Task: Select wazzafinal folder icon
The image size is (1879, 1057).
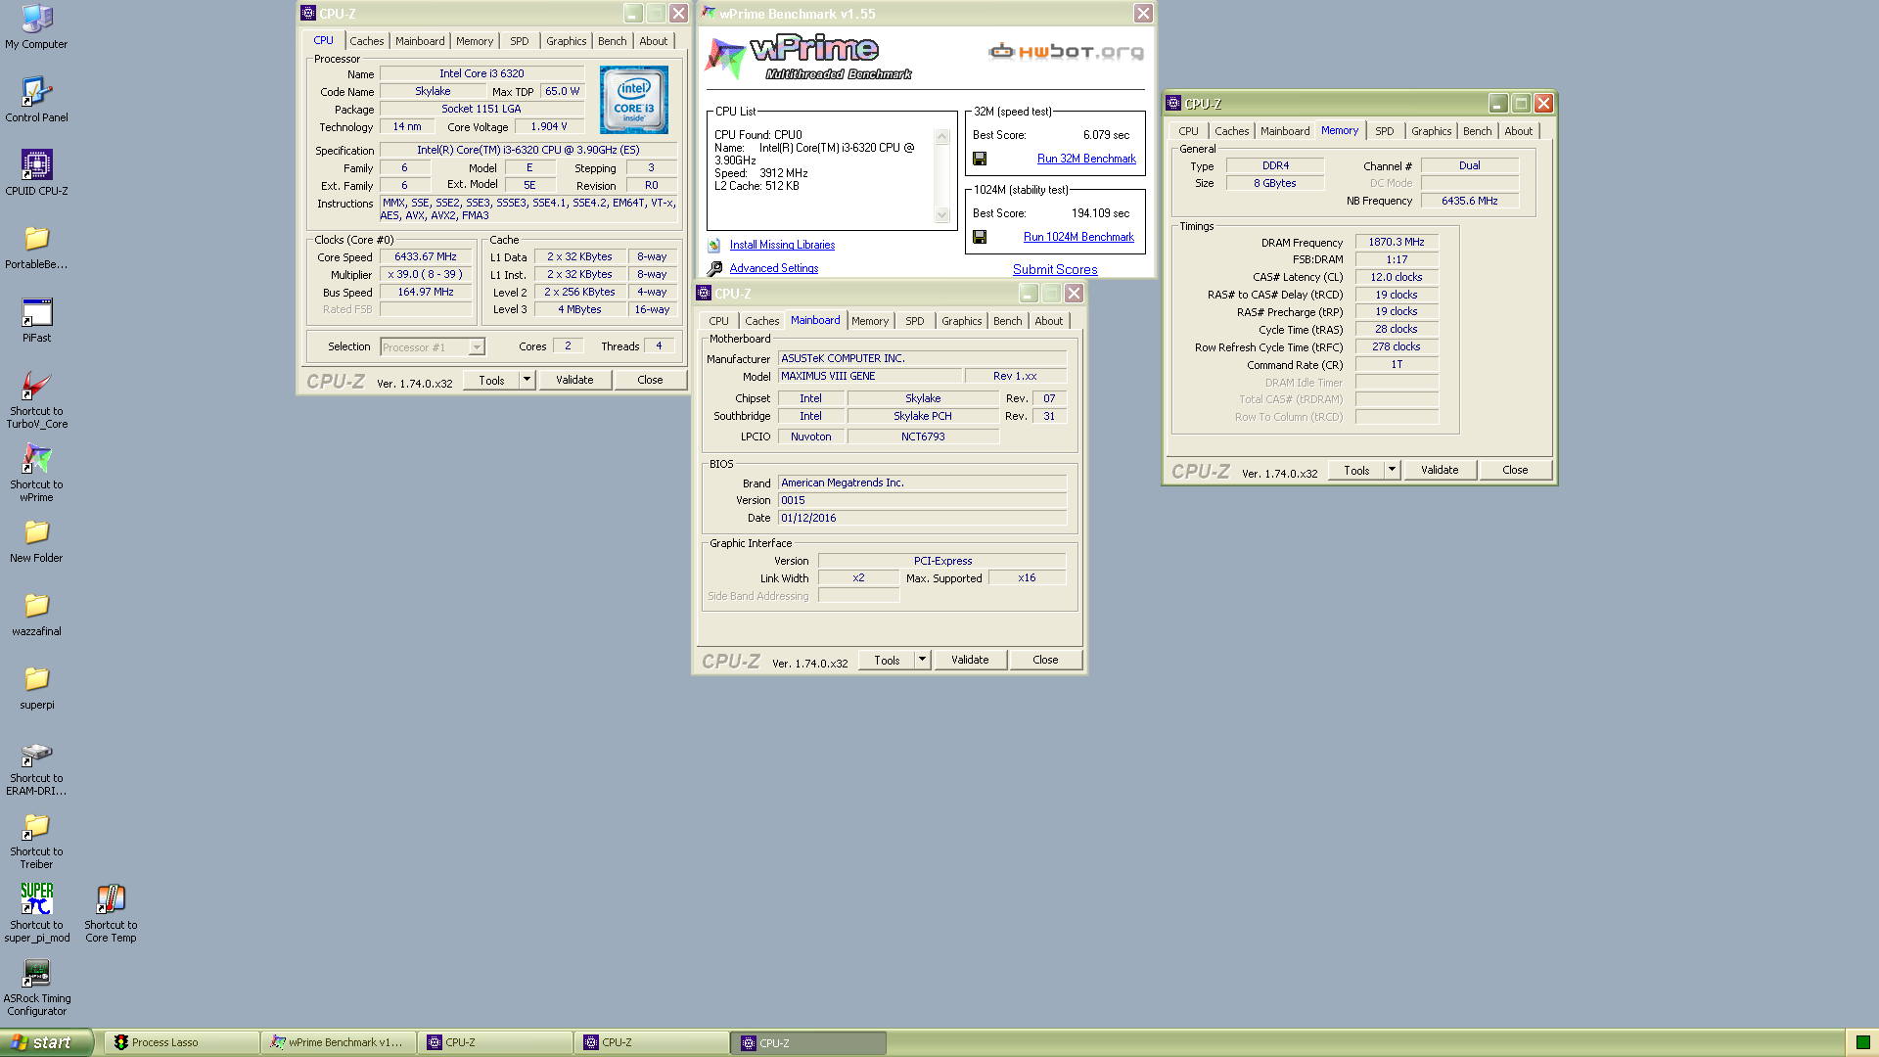Action: coord(36,614)
